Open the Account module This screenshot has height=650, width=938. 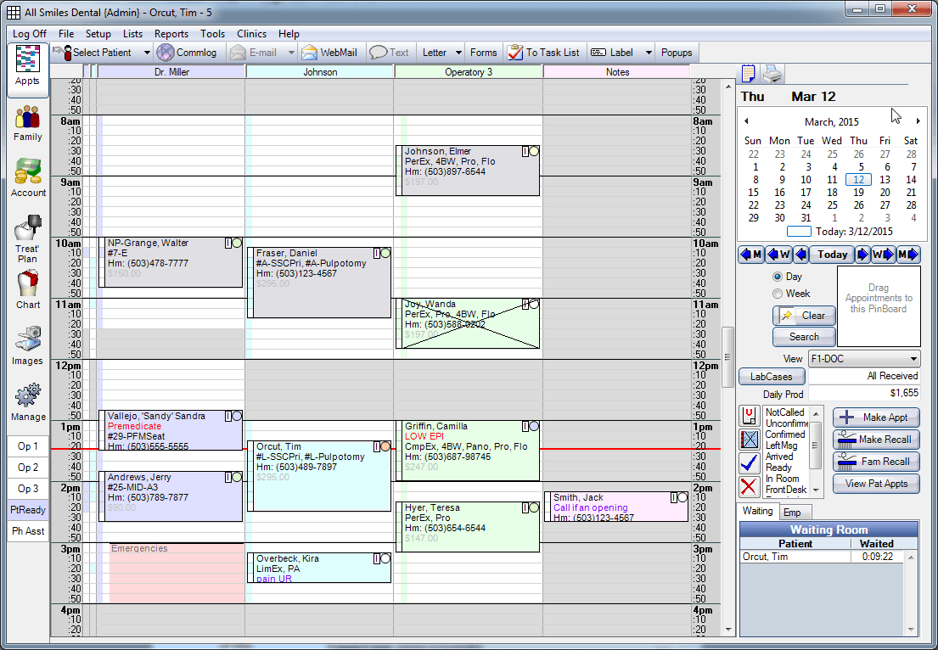pyautogui.click(x=28, y=178)
